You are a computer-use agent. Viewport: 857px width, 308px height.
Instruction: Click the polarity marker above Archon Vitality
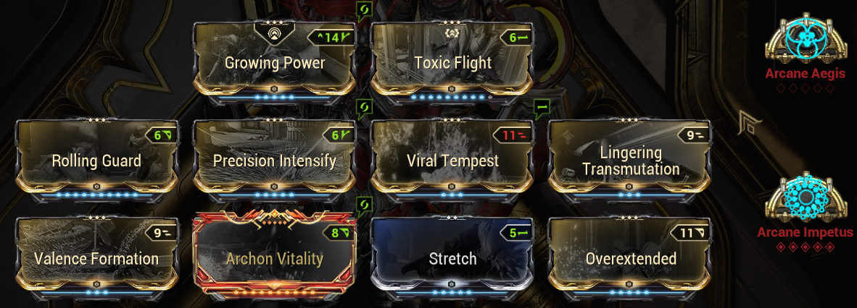pos(365,206)
